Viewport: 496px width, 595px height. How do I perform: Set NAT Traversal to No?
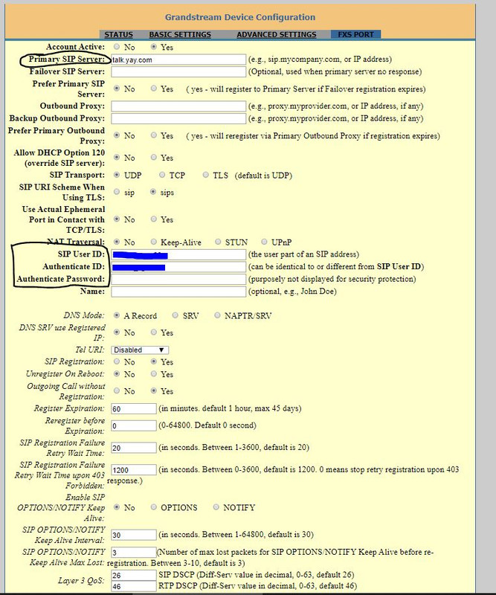(117, 242)
